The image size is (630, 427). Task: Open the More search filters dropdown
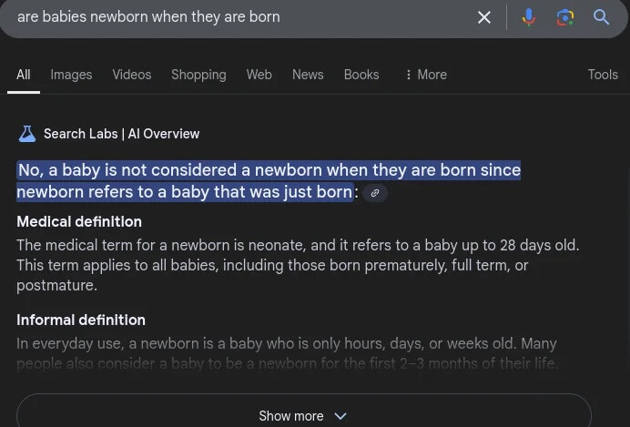tap(426, 75)
